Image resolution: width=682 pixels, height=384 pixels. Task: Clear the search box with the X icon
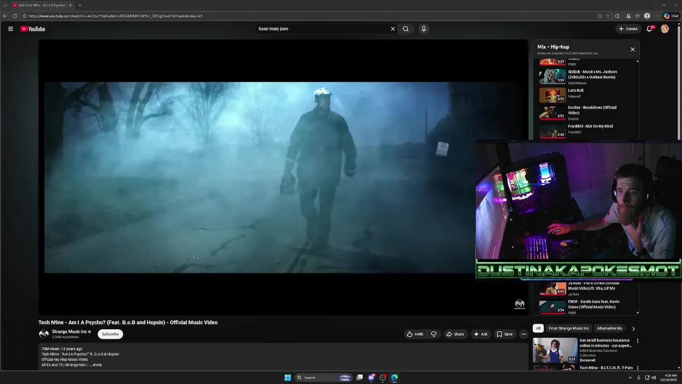(393, 29)
